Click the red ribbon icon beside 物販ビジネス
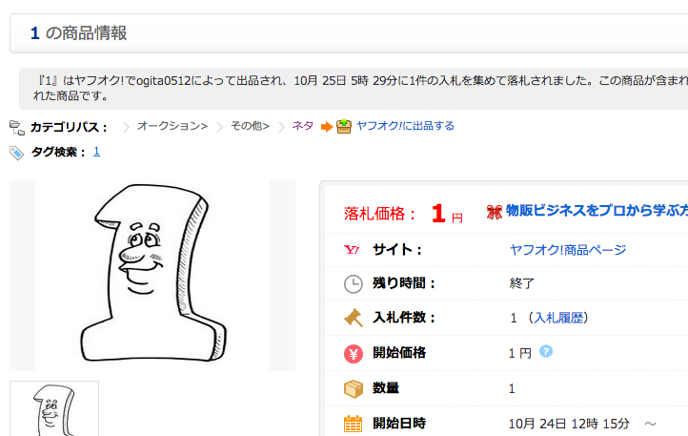This screenshot has width=688, height=436. 494,212
